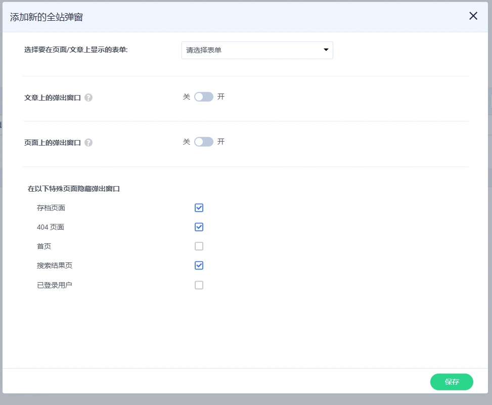492x405 pixels.
Task: Click the help icon beside 页面上的弹出窗口
Action: 88,142
